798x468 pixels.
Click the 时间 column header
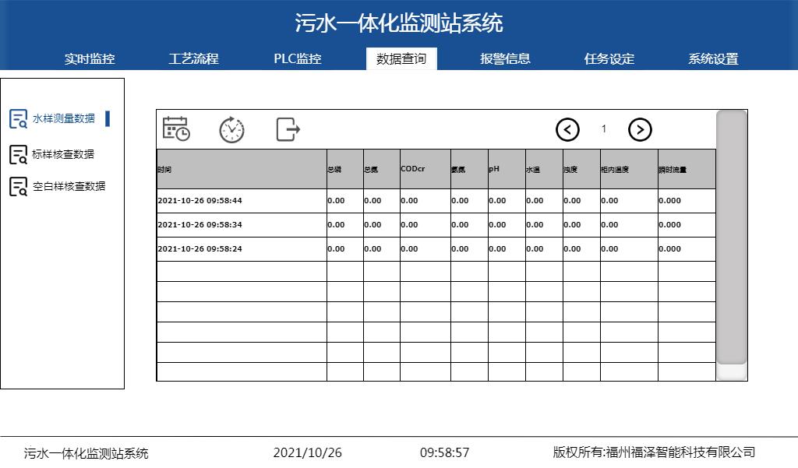[x=242, y=169]
